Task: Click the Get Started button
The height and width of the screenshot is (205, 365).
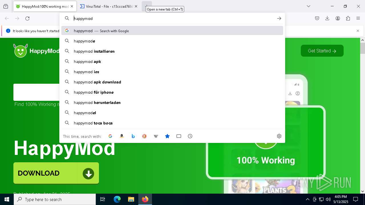Action: tap(322, 51)
